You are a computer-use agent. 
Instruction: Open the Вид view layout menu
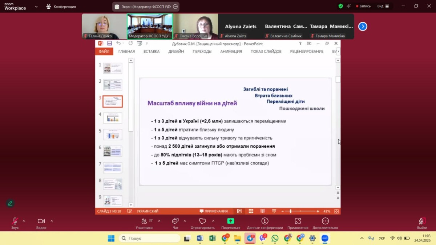click(383, 6)
